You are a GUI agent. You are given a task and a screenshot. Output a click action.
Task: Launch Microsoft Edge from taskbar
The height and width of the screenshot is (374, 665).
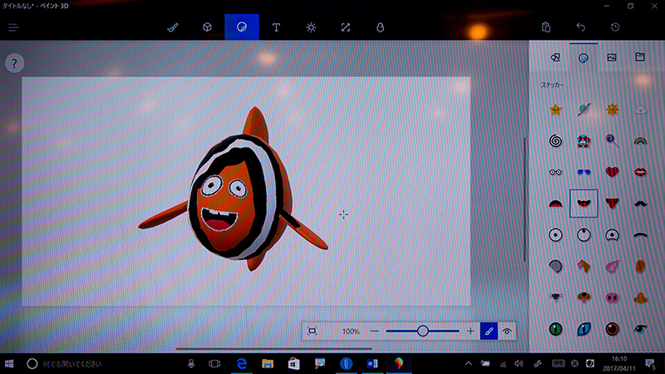(x=242, y=364)
